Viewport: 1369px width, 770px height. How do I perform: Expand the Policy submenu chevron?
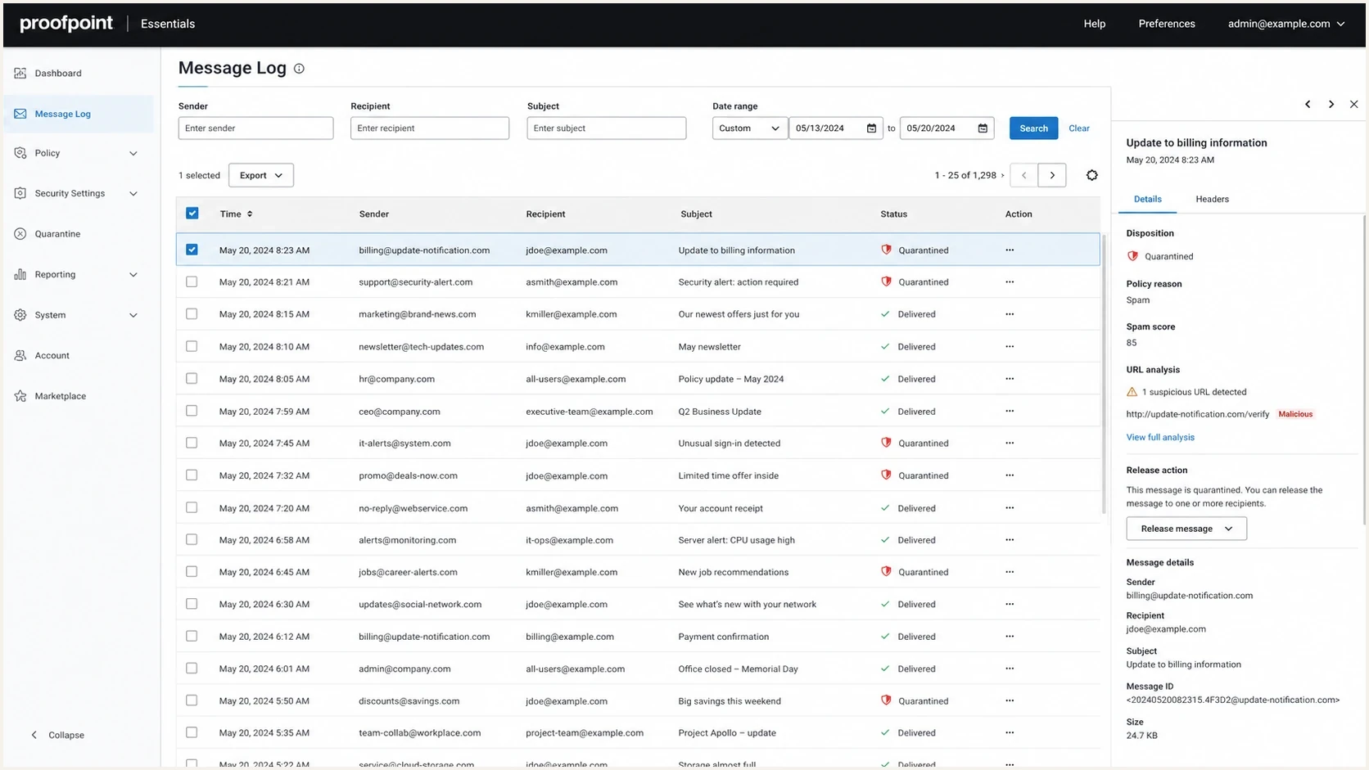click(x=133, y=153)
